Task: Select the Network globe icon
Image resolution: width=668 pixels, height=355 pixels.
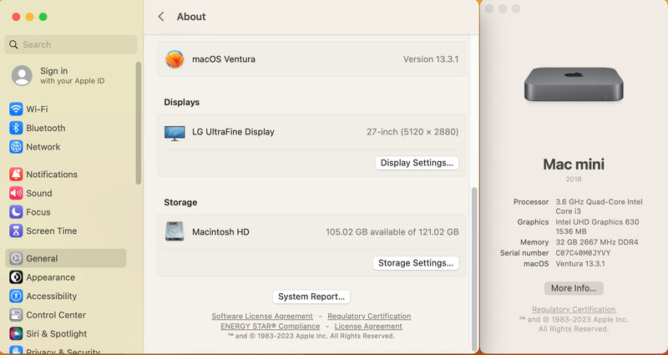Action: coord(16,147)
